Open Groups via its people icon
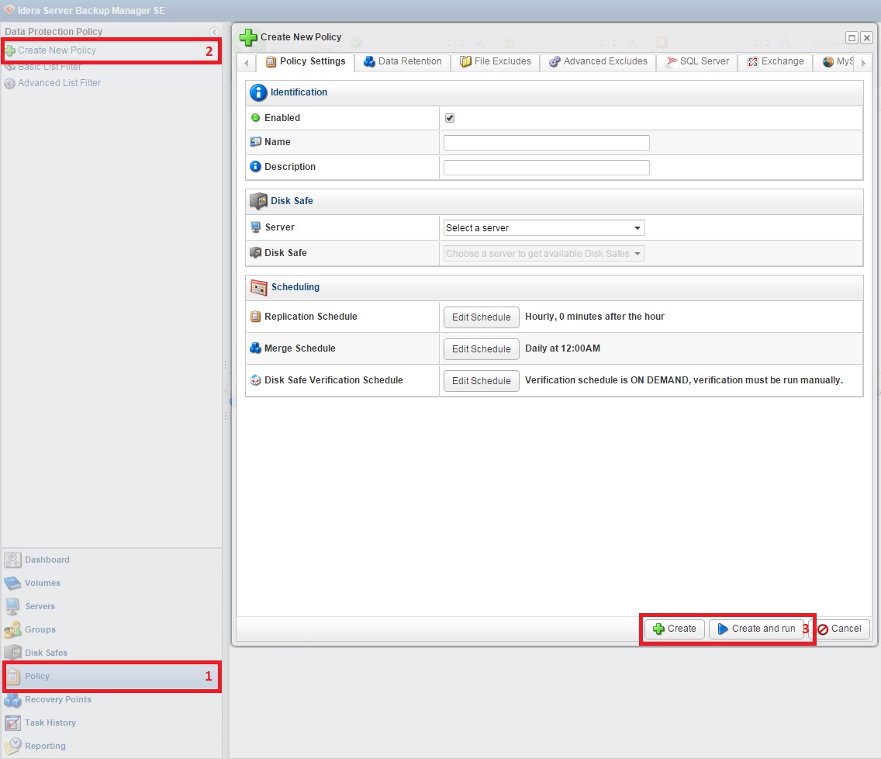 [12, 629]
